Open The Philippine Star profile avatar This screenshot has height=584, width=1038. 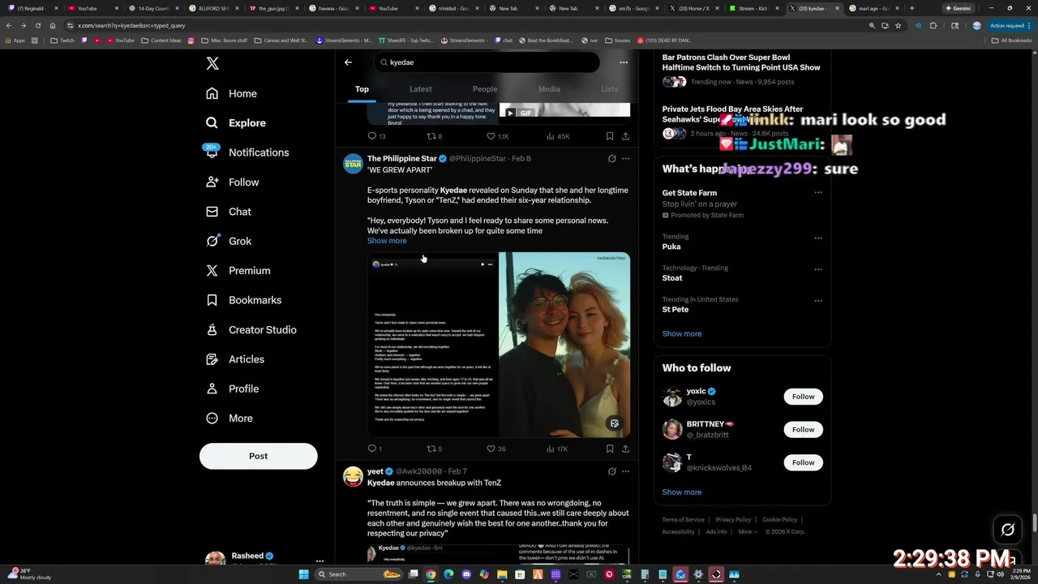pos(353,164)
